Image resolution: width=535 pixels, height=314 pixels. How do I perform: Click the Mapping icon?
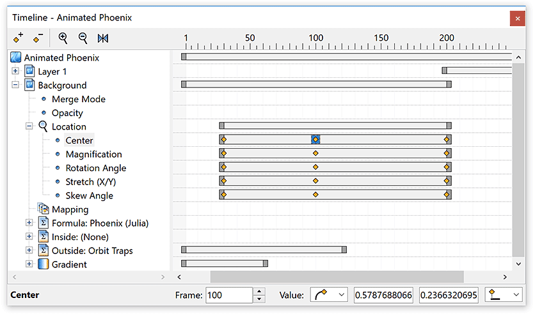click(44, 209)
